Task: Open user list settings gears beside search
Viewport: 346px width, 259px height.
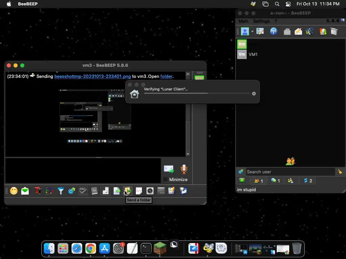Action: [241, 172]
